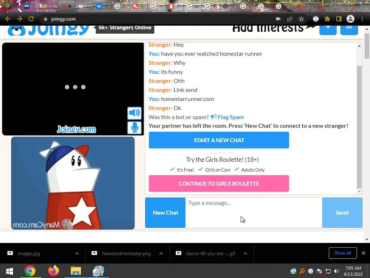
Task: Click Show all downloads button
Action: [x=343, y=253]
